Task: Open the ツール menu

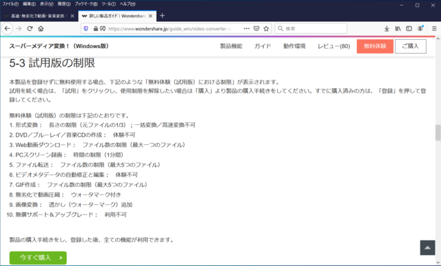Action: tap(109, 4)
